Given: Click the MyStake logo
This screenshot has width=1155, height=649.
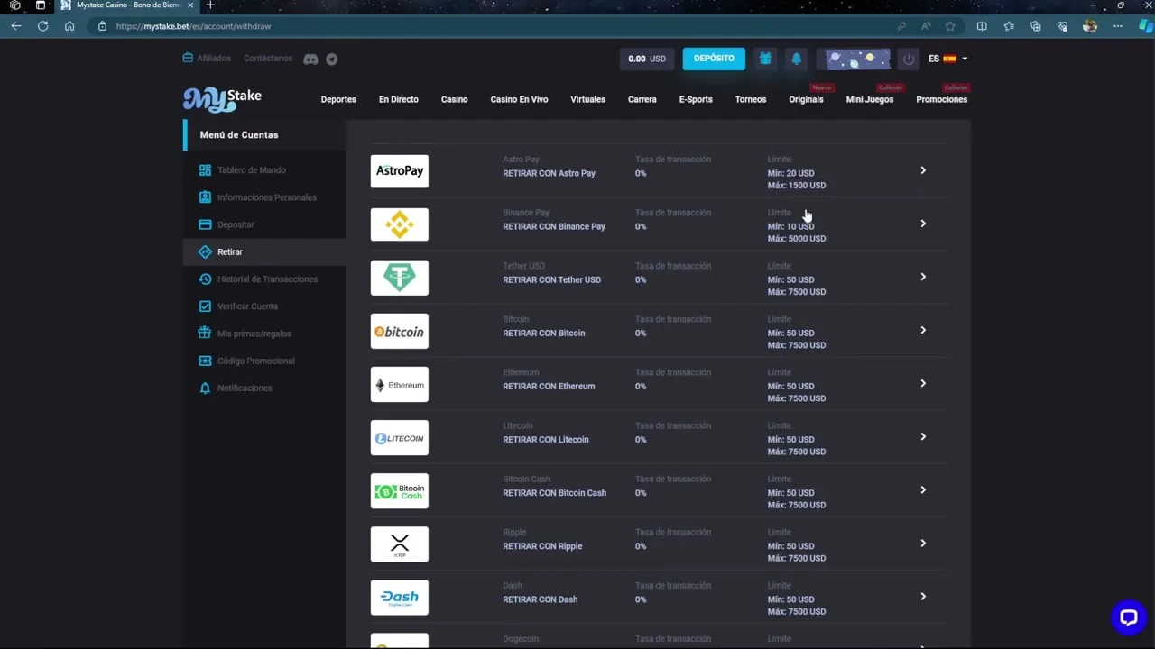Looking at the screenshot, I should [x=222, y=98].
